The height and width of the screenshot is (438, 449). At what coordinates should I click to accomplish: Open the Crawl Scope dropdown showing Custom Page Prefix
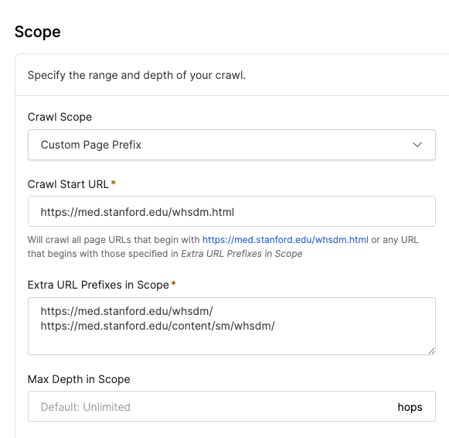coord(232,145)
